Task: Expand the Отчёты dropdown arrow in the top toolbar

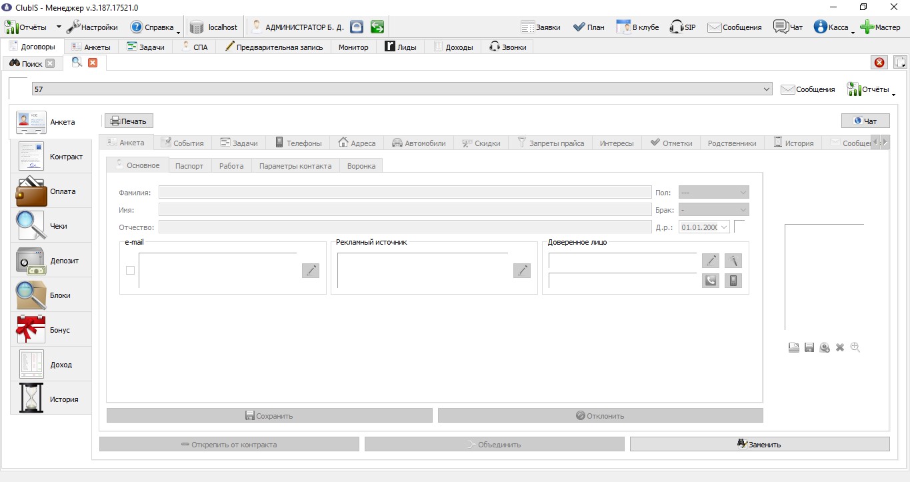Action: tap(59, 27)
